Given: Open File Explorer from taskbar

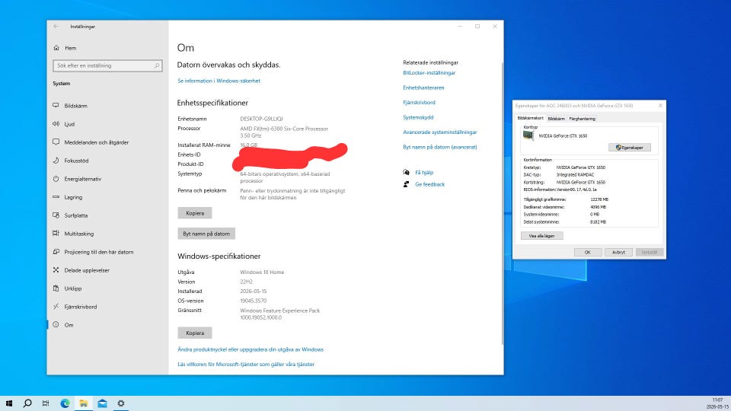Looking at the screenshot, I should pos(84,403).
